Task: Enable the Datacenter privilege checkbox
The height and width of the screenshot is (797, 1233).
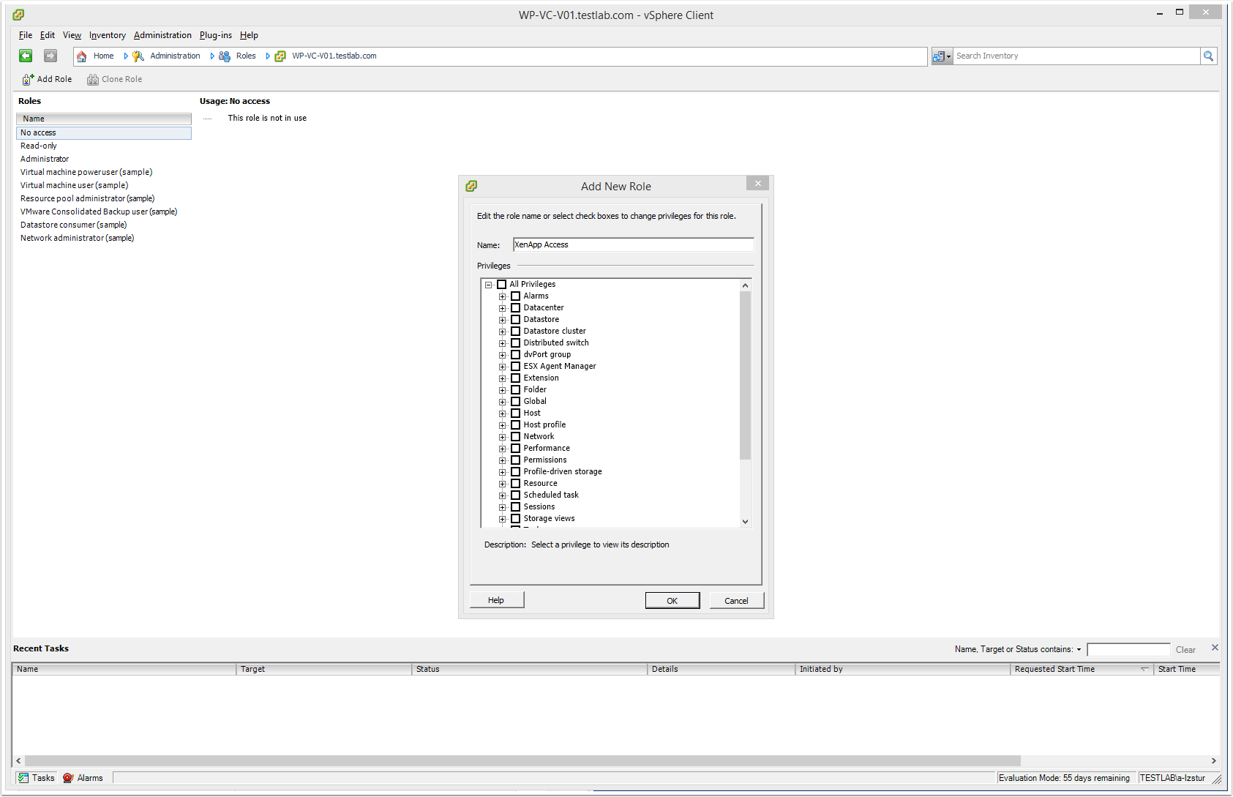Action: 515,307
